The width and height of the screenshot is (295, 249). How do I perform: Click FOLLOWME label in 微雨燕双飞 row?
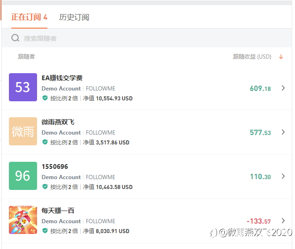coord(100,133)
